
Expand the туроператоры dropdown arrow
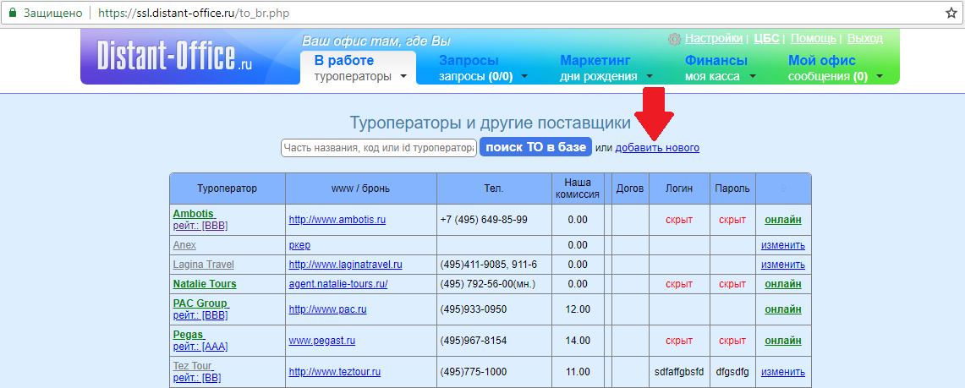coord(403,77)
